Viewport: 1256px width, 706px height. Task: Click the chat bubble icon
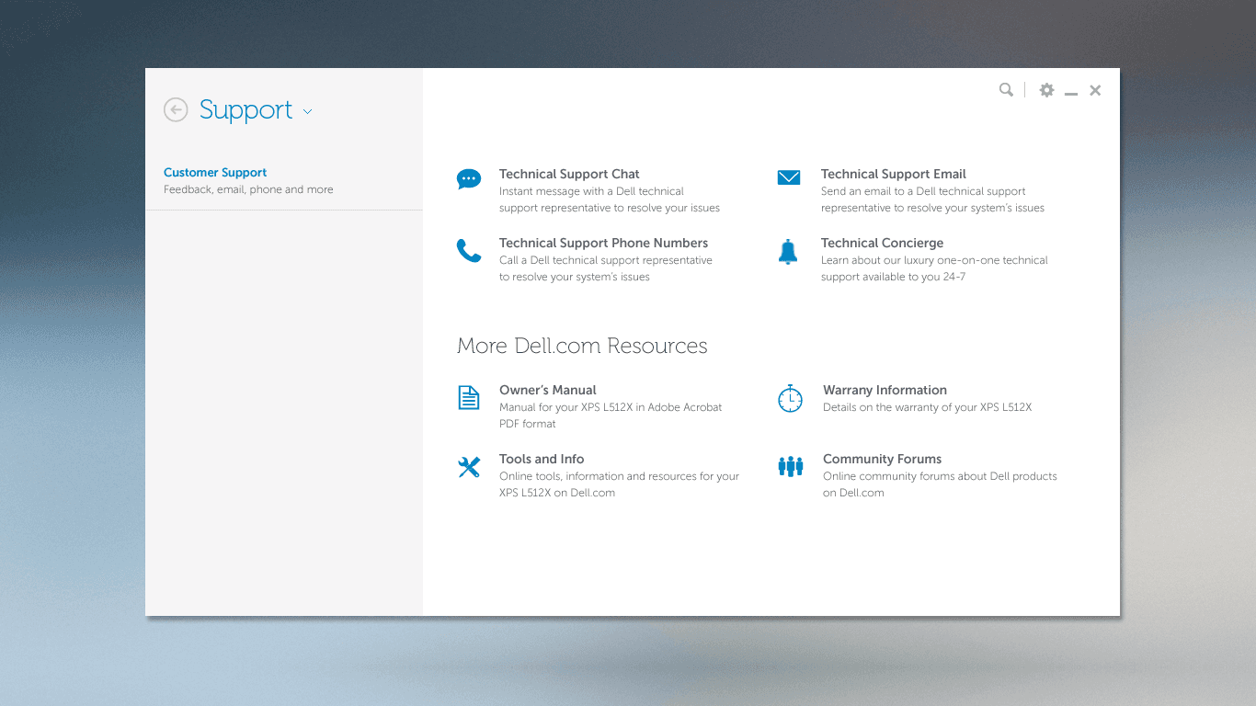469,178
